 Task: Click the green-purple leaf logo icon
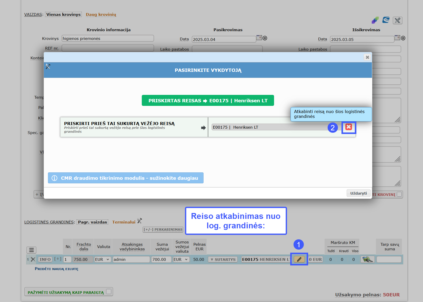click(375, 20)
